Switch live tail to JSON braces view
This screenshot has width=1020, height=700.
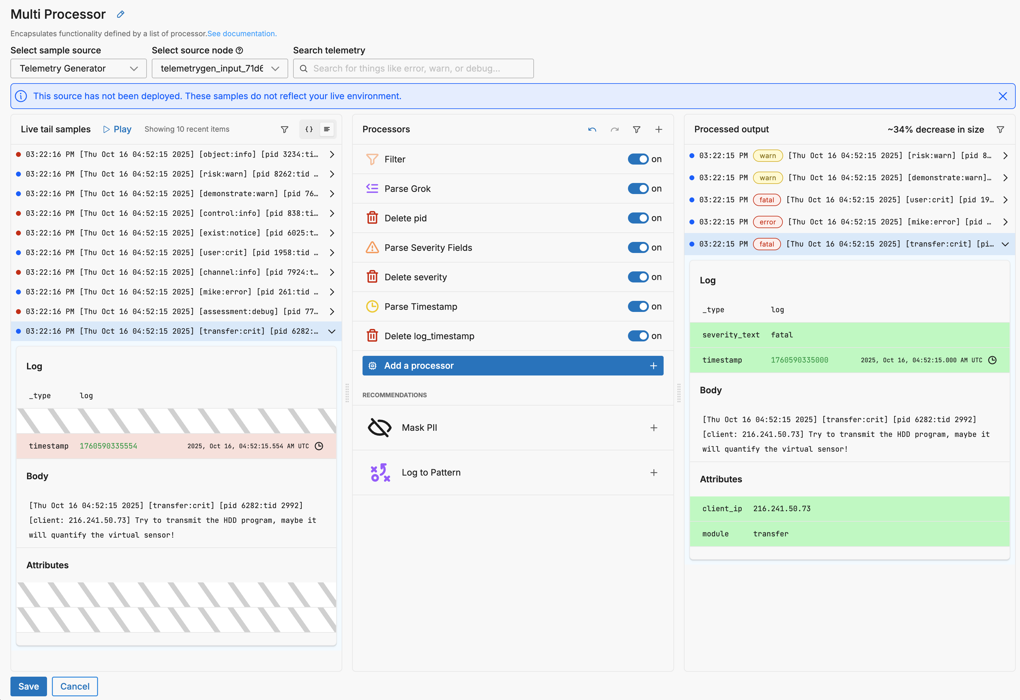(x=309, y=129)
